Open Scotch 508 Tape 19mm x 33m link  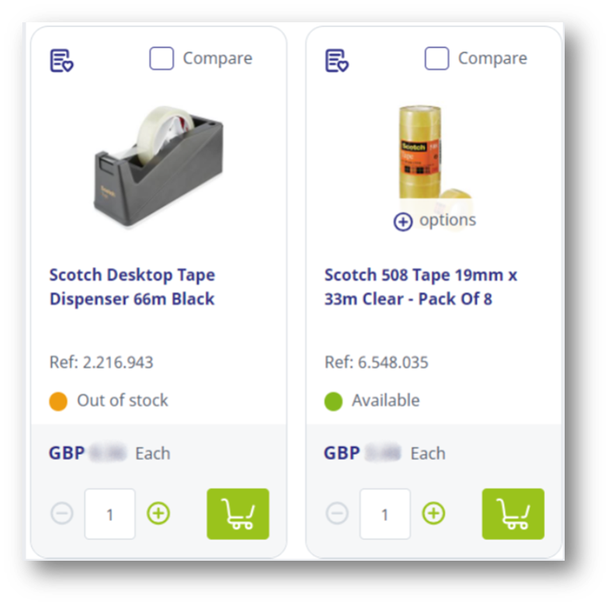421,286
